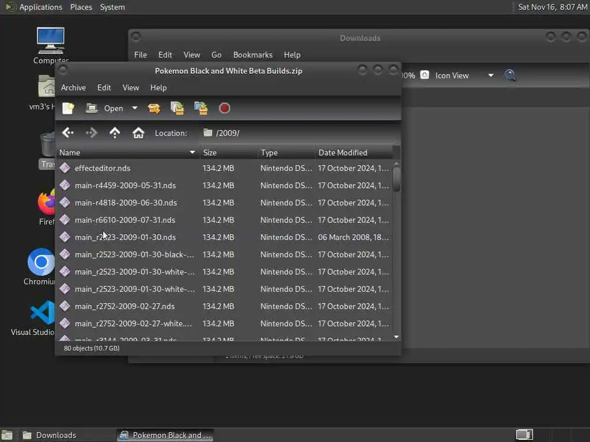This screenshot has width=590, height=442.
Task: Click the red stop operation icon
Action: tap(224, 108)
